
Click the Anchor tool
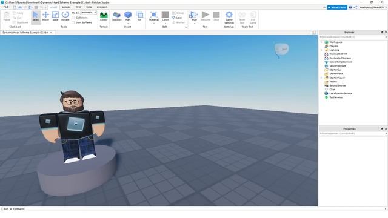[x=178, y=22]
